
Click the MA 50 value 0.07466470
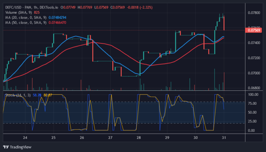tap(57, 23)
